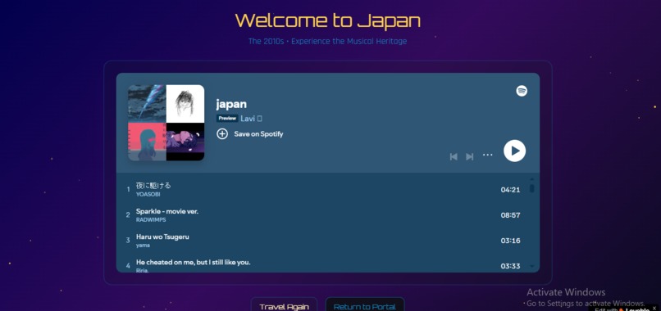The height and width of the screenshot is (311, 661).
Task: Click the japan playlist cover art
Action: (x=166, y=123)
